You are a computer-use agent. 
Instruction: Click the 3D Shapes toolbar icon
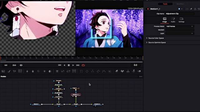[x=122, y=71]
